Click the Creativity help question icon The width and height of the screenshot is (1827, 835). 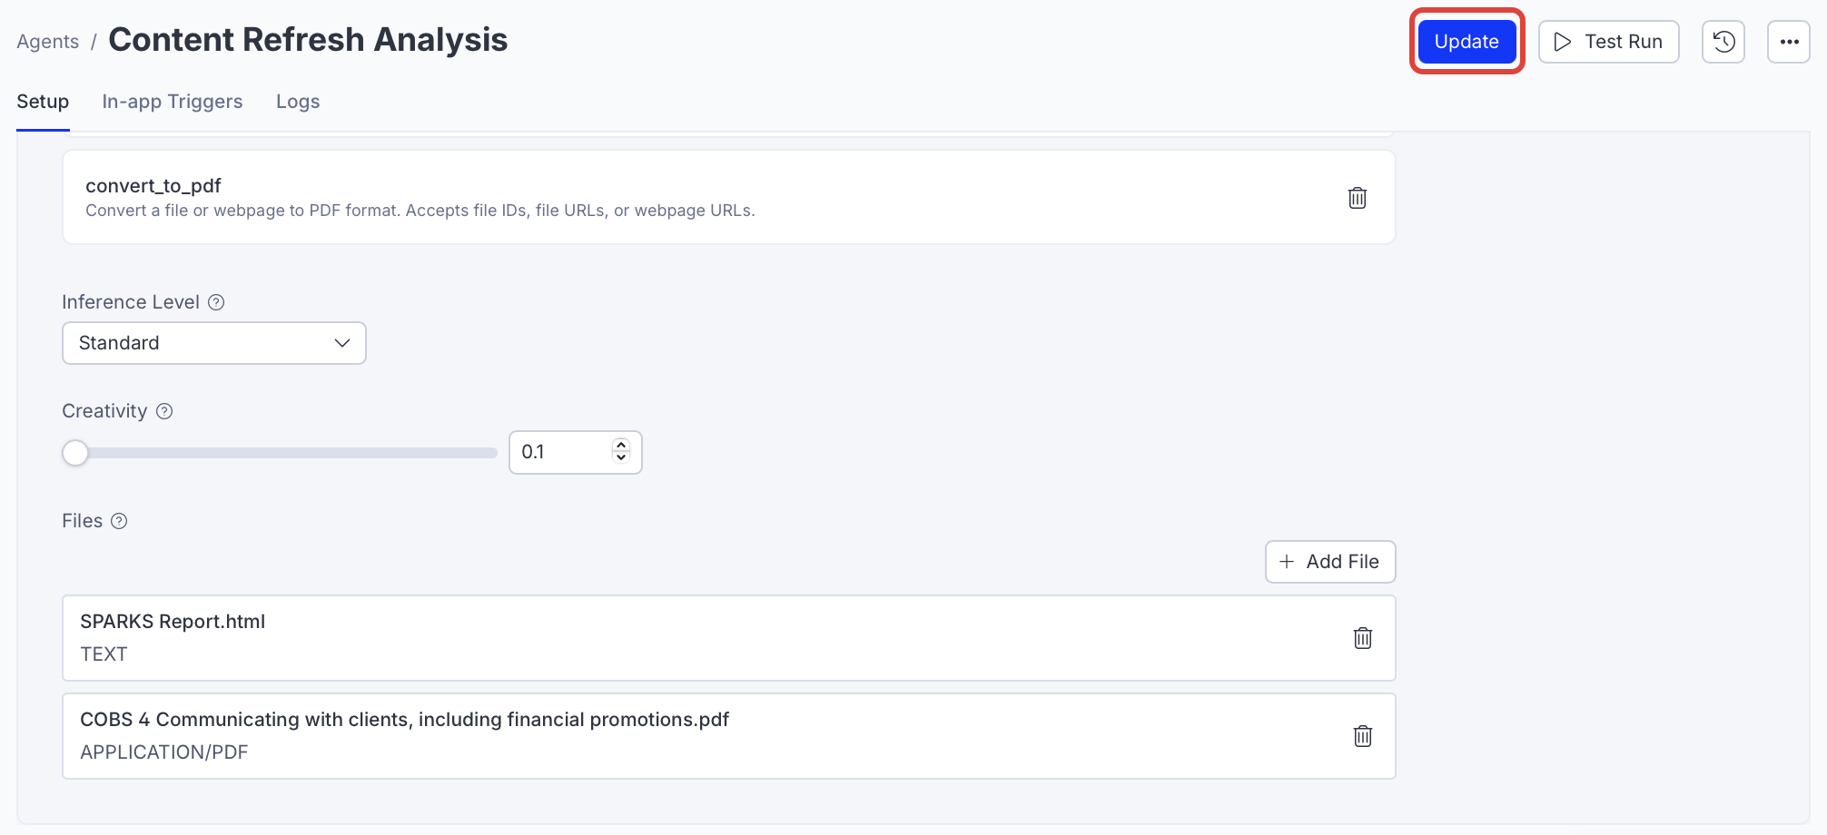164,411
